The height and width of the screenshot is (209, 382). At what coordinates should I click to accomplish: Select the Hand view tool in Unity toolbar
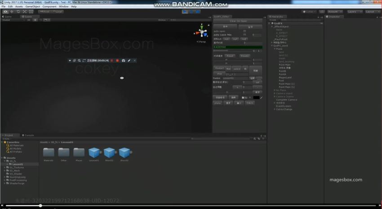pyautogui.click(x=5, y=11)
